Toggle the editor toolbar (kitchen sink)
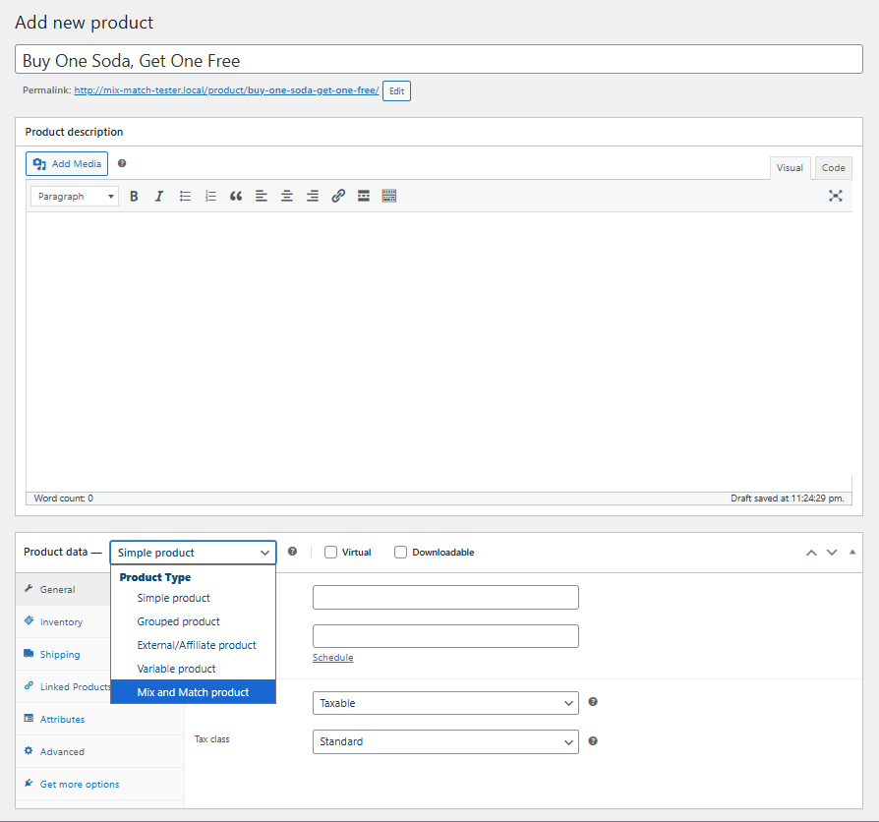Viewport: 879px width, 822px height. 389,197
